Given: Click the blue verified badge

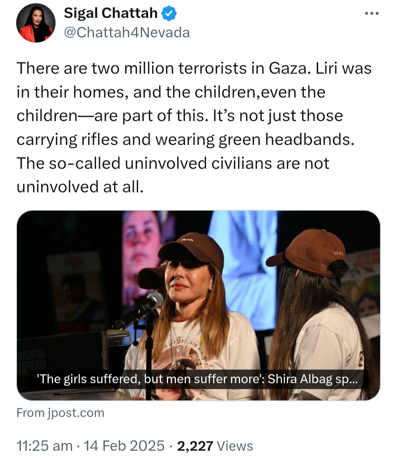Looking at the screenshot, I should (169, 14).
